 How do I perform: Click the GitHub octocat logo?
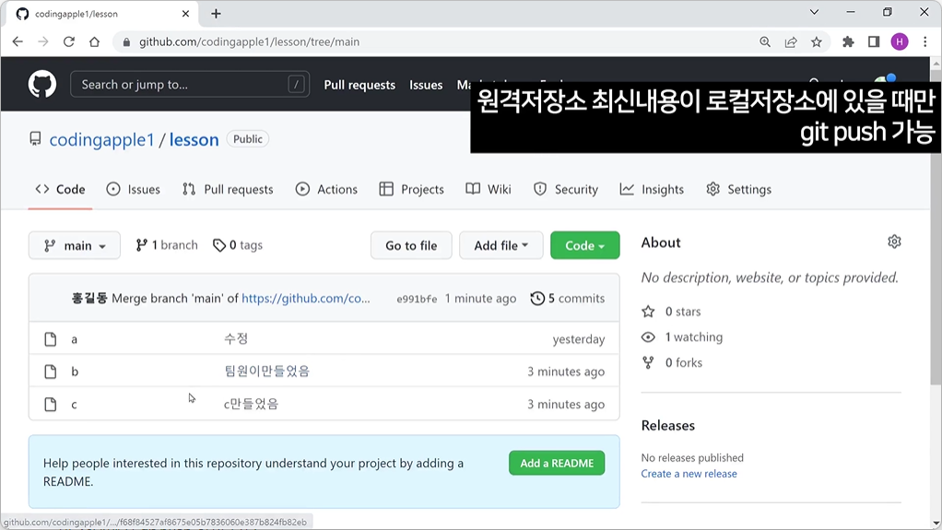[42, 84]
